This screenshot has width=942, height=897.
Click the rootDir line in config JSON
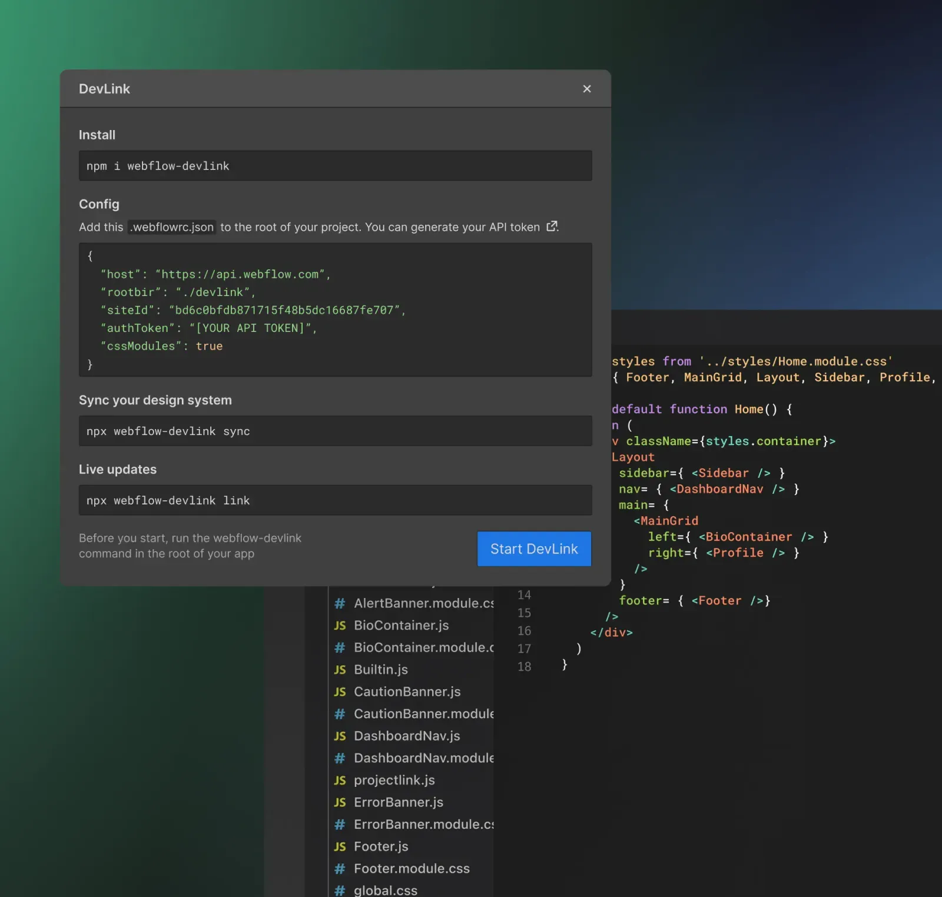pyautogui.click(x=178, y=292)
